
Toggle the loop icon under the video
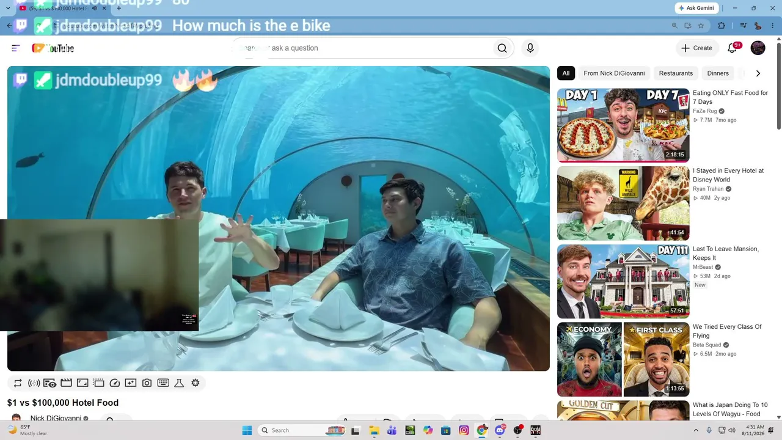coord(18,383)
